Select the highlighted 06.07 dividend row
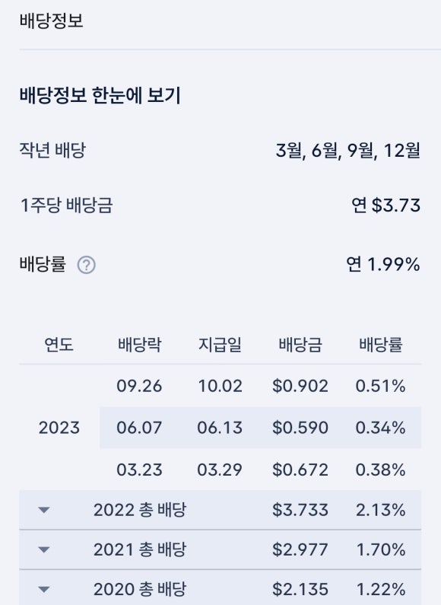Viewport: 441px width, 605px height. [260, 428]
